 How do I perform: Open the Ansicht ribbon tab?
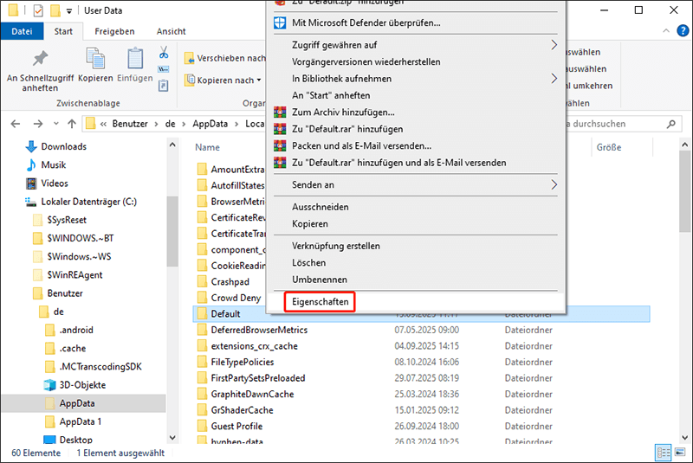171,31
